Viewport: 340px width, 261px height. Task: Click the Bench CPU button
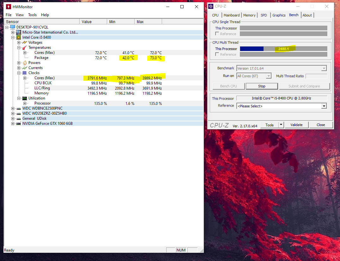pyautogui.click(x=228, y=86)
